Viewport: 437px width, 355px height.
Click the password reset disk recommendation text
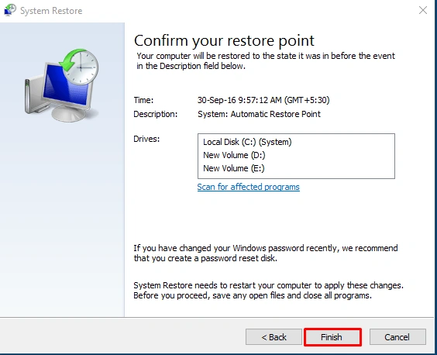click(266, 253)
